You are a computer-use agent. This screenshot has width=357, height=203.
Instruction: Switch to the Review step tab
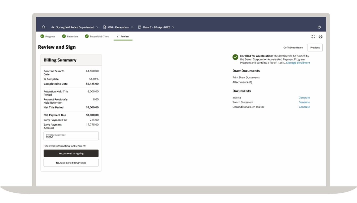[123, 37]
